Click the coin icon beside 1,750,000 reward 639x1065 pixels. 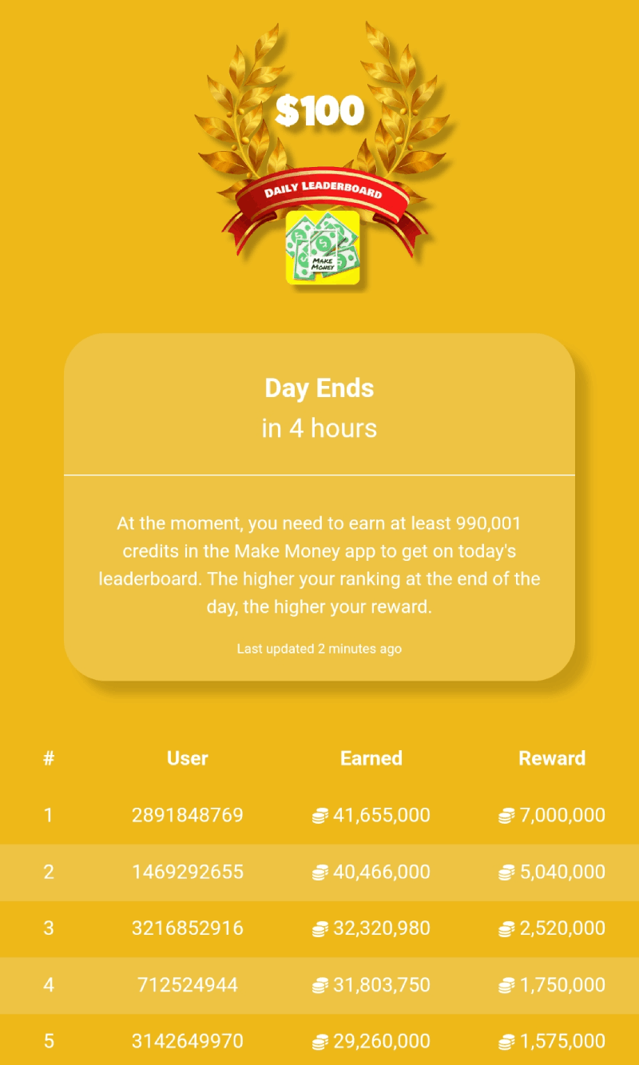[x=506, y=985]
